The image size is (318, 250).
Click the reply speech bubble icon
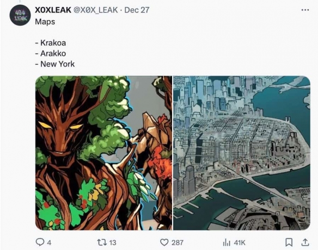[40, 242]
